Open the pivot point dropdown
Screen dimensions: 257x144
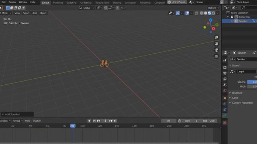99,8
